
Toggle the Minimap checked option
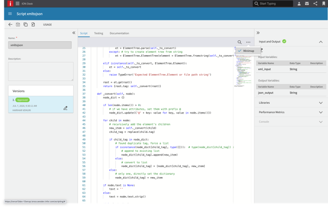[x=248, y=51]
